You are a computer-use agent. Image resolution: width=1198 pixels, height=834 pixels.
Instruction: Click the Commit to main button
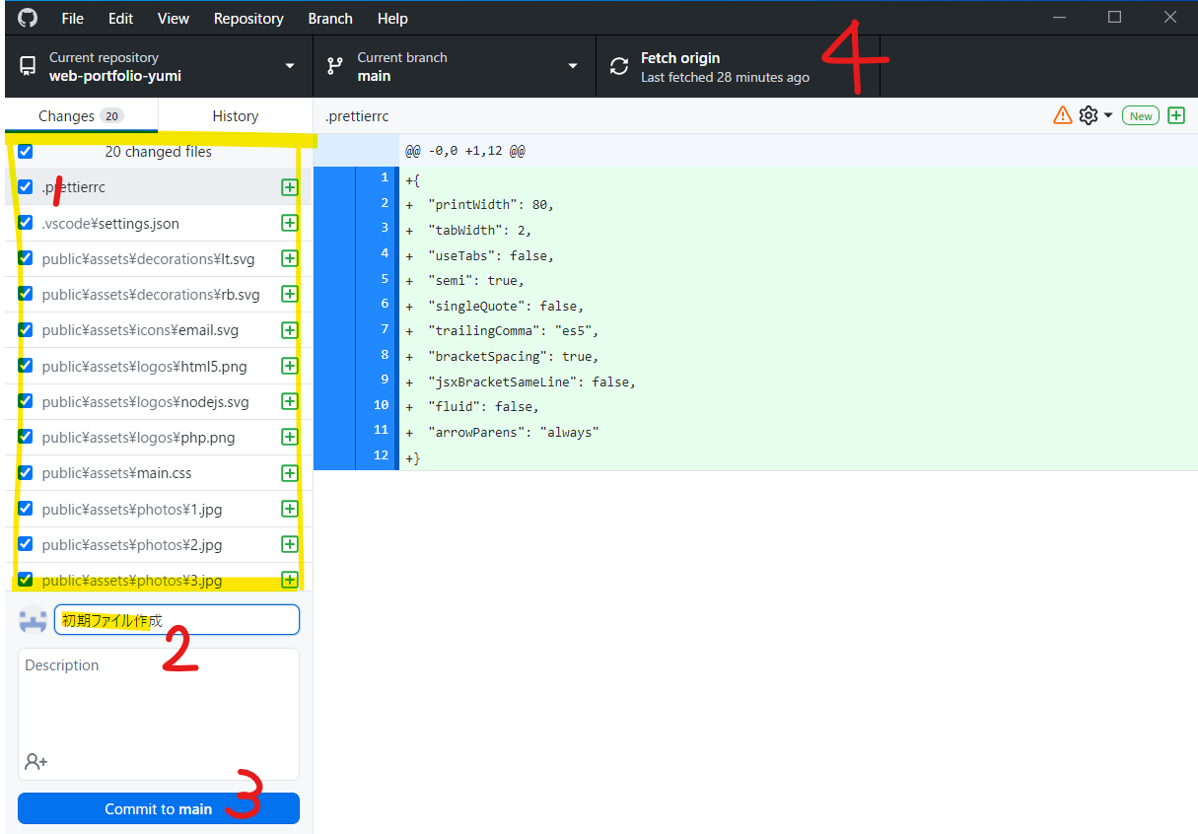point(159,808)
